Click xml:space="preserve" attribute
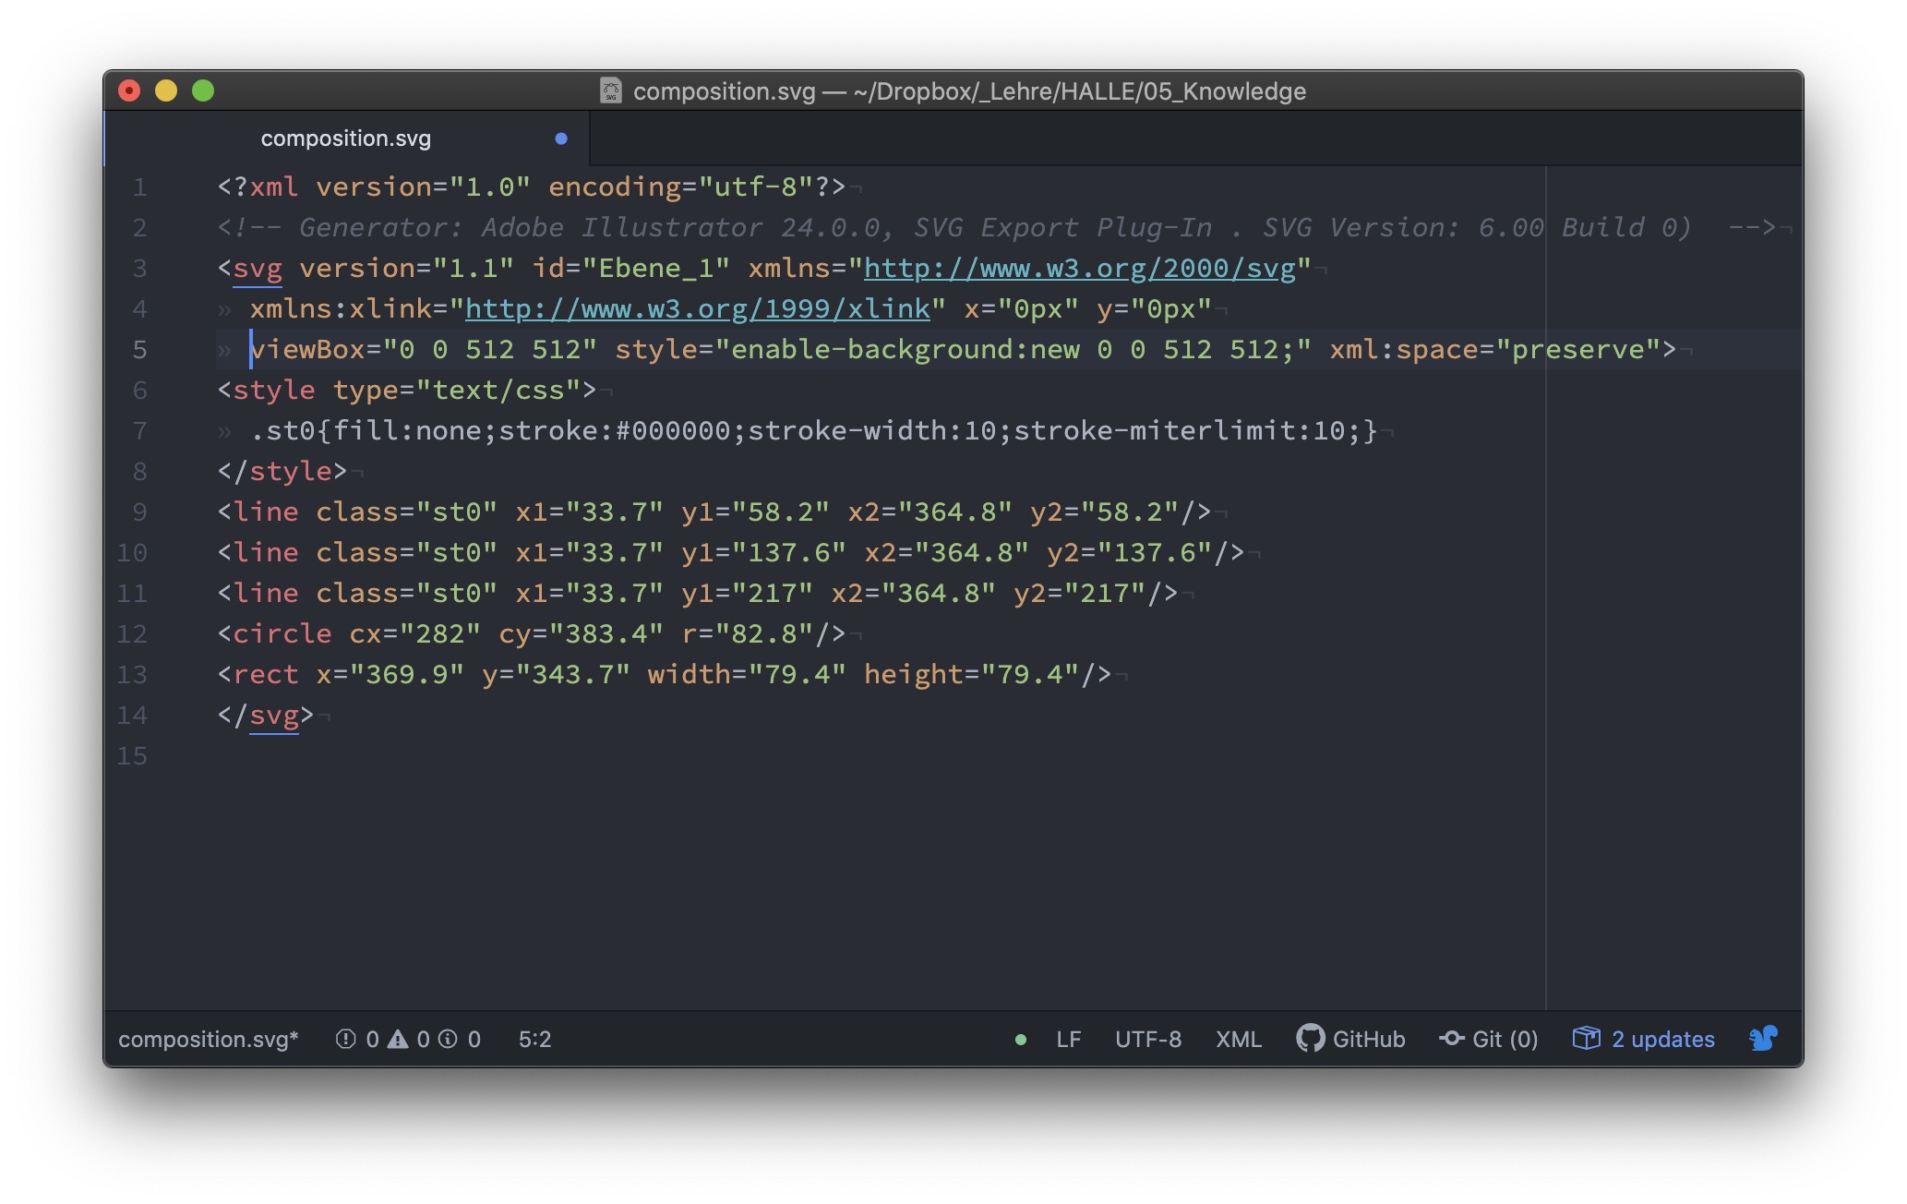The image size is (1907, 1204). point(1494,349)
